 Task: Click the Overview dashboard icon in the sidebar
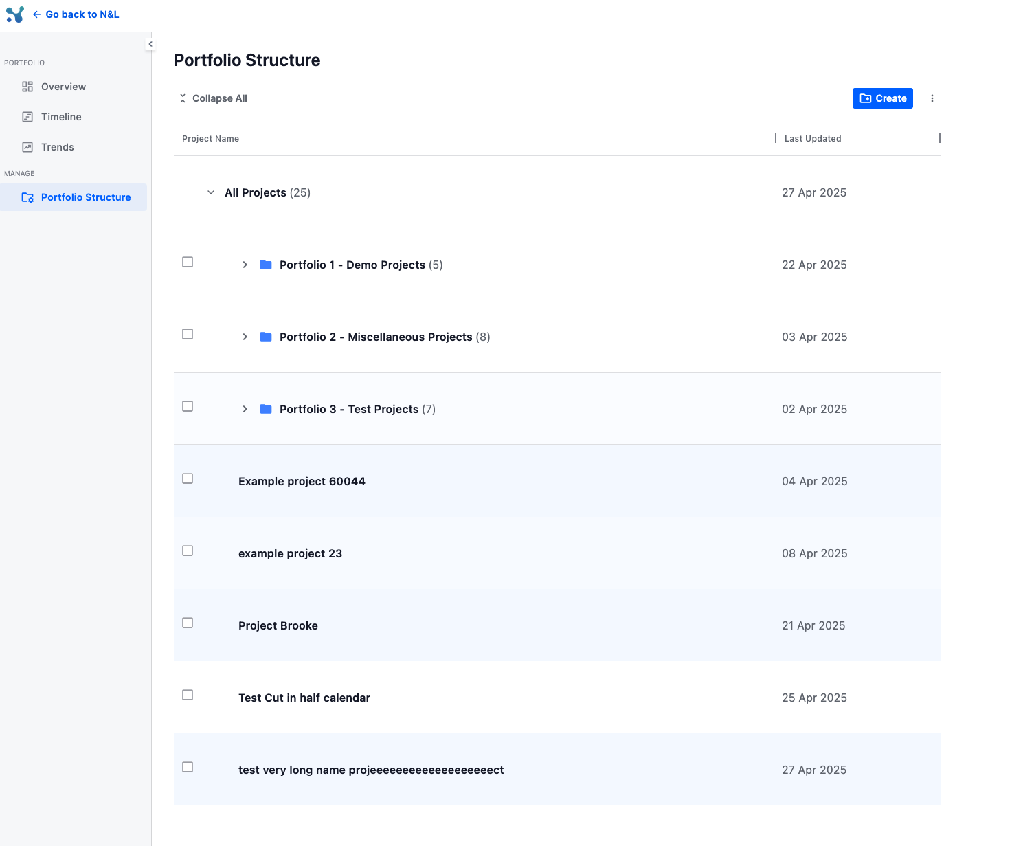click(27, 87)
